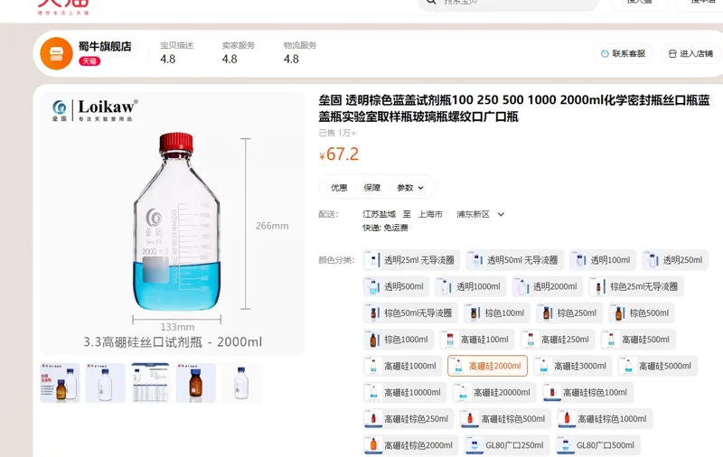Click the price ¥67.2

click(339, 154)
